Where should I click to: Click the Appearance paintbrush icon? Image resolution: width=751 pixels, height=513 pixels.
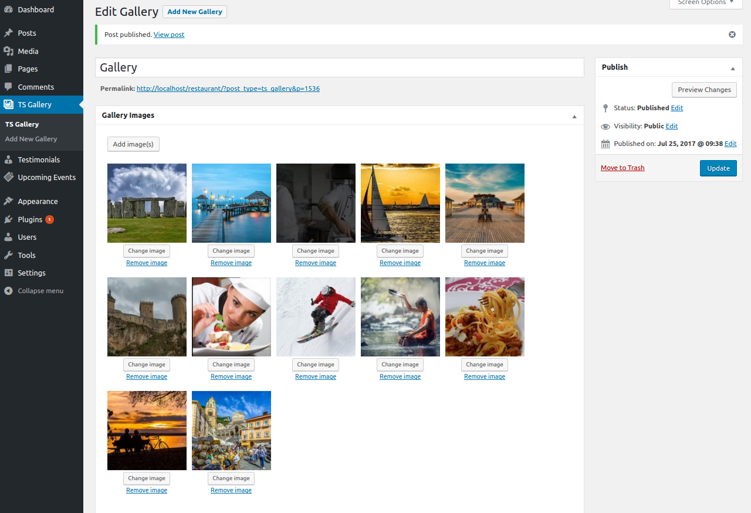coord(8,202)
